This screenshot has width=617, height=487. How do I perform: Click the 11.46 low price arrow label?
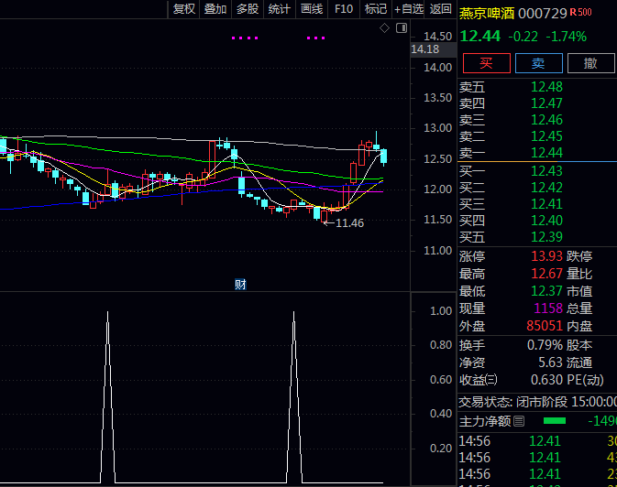tap(346, 222)
